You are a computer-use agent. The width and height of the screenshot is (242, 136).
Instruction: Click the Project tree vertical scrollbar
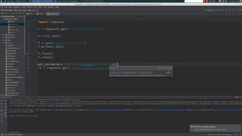(25, 35)
